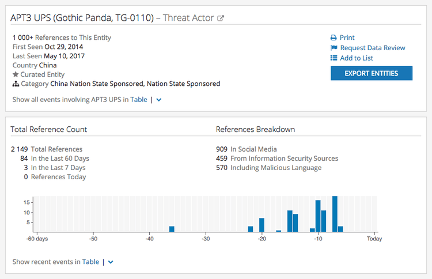Open Table link for all APT3 UPS events
The height and width of the screenshot is (279, 432).
click(139, 100)
